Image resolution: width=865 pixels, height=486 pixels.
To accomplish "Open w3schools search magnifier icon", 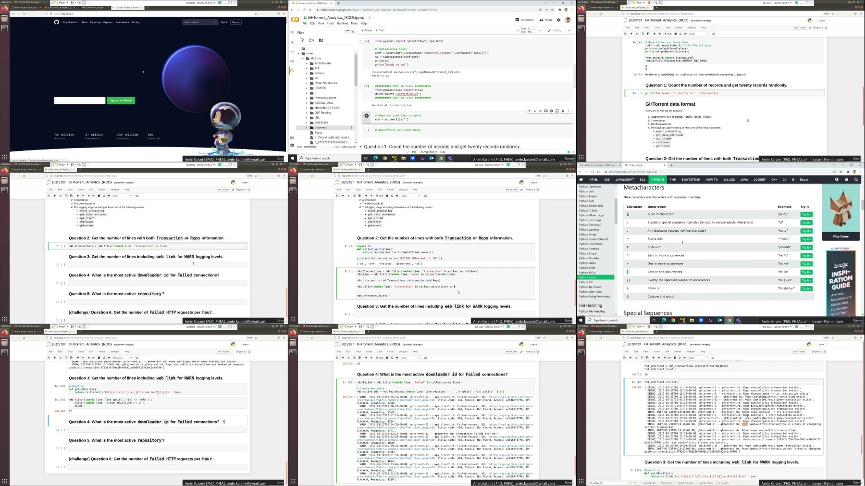I will 856,179.
